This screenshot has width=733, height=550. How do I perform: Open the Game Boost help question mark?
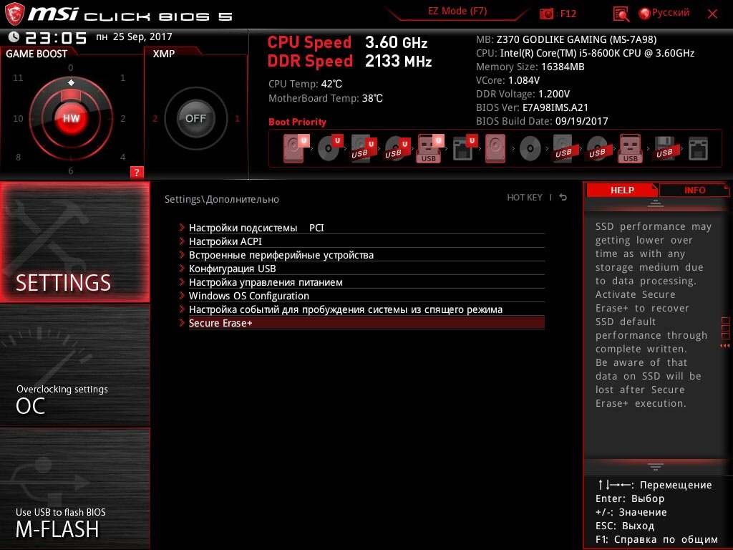[x=137, y=172]
